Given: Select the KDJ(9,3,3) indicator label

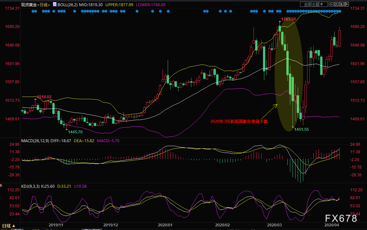Looking at the screenshot, I should (31, 186).
